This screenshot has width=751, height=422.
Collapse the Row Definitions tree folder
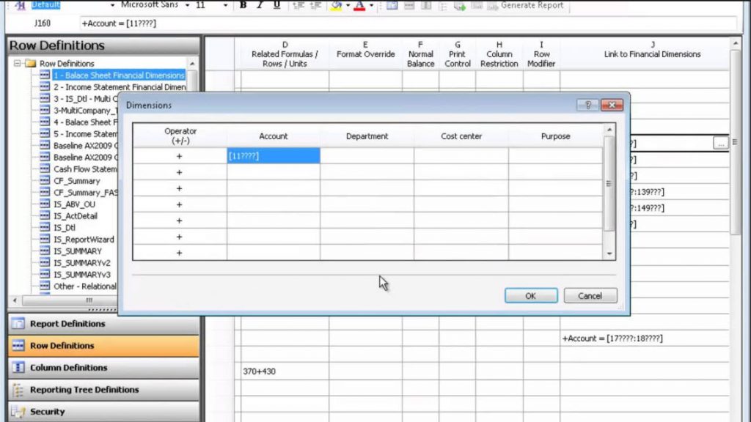[17, 63]
